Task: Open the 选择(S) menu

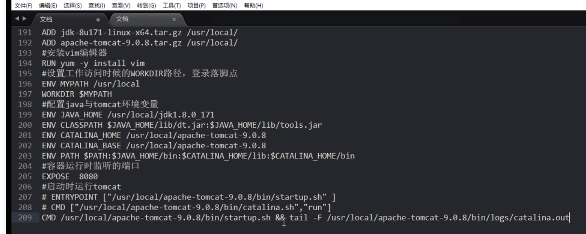Action: 73,6
